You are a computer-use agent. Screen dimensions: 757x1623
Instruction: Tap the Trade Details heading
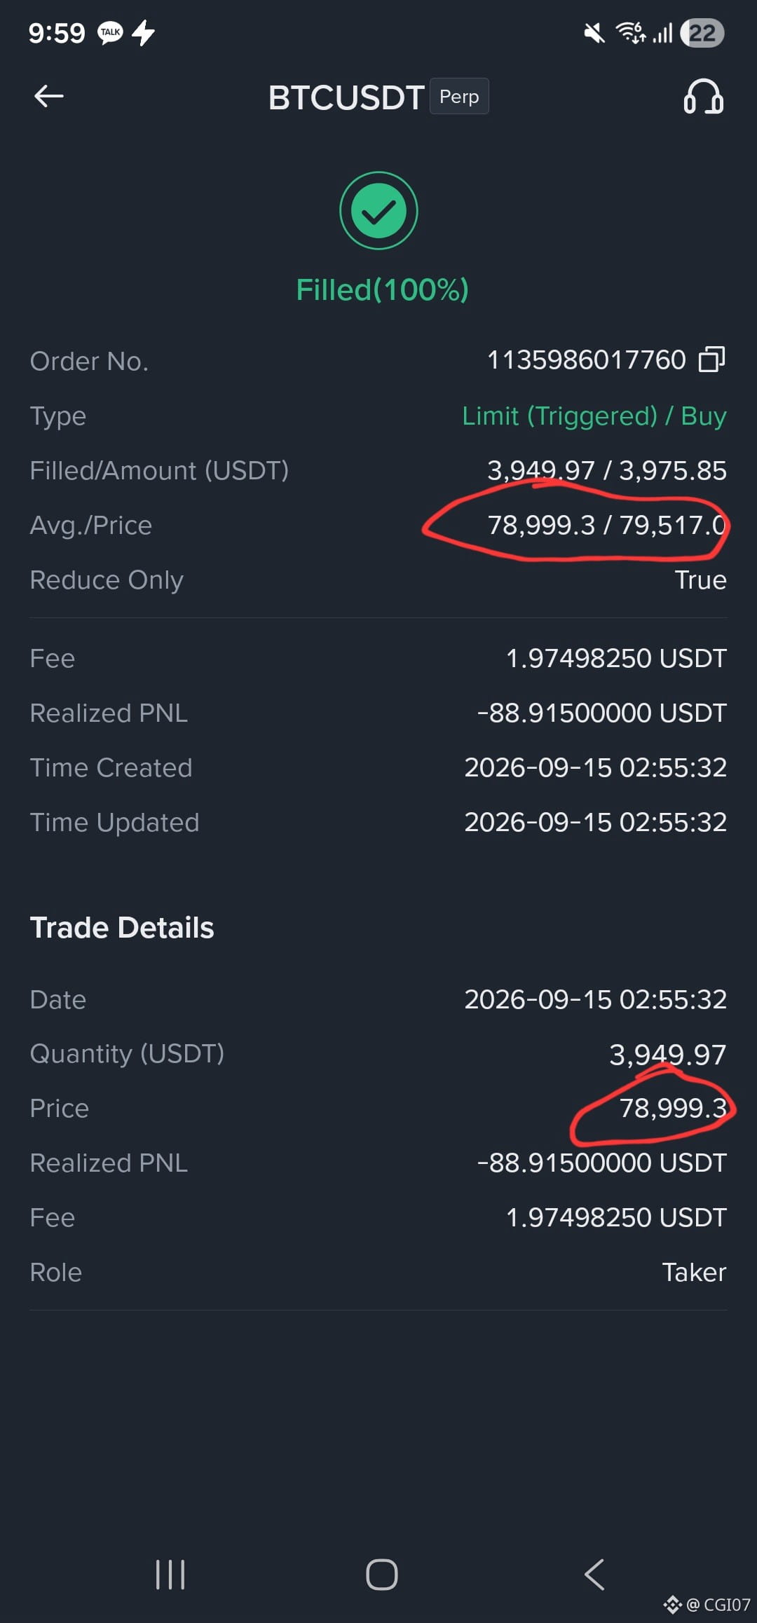[x=122, y=928]
